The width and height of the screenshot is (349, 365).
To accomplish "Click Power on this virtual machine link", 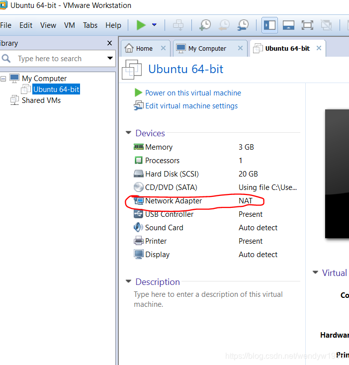I will tap(193, 93).
